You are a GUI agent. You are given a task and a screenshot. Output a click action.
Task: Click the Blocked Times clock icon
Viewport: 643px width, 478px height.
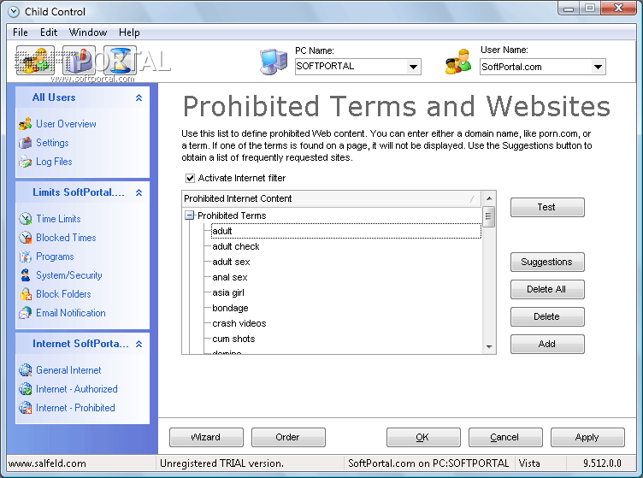(26, 238)
